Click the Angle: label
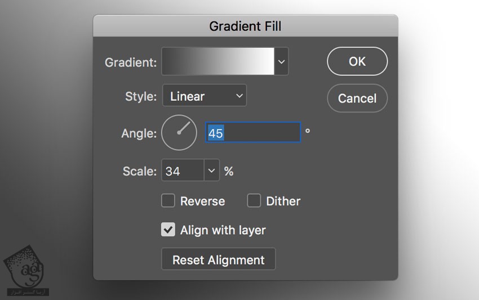Viewport: 479px width, 300px height. (139, 133)
